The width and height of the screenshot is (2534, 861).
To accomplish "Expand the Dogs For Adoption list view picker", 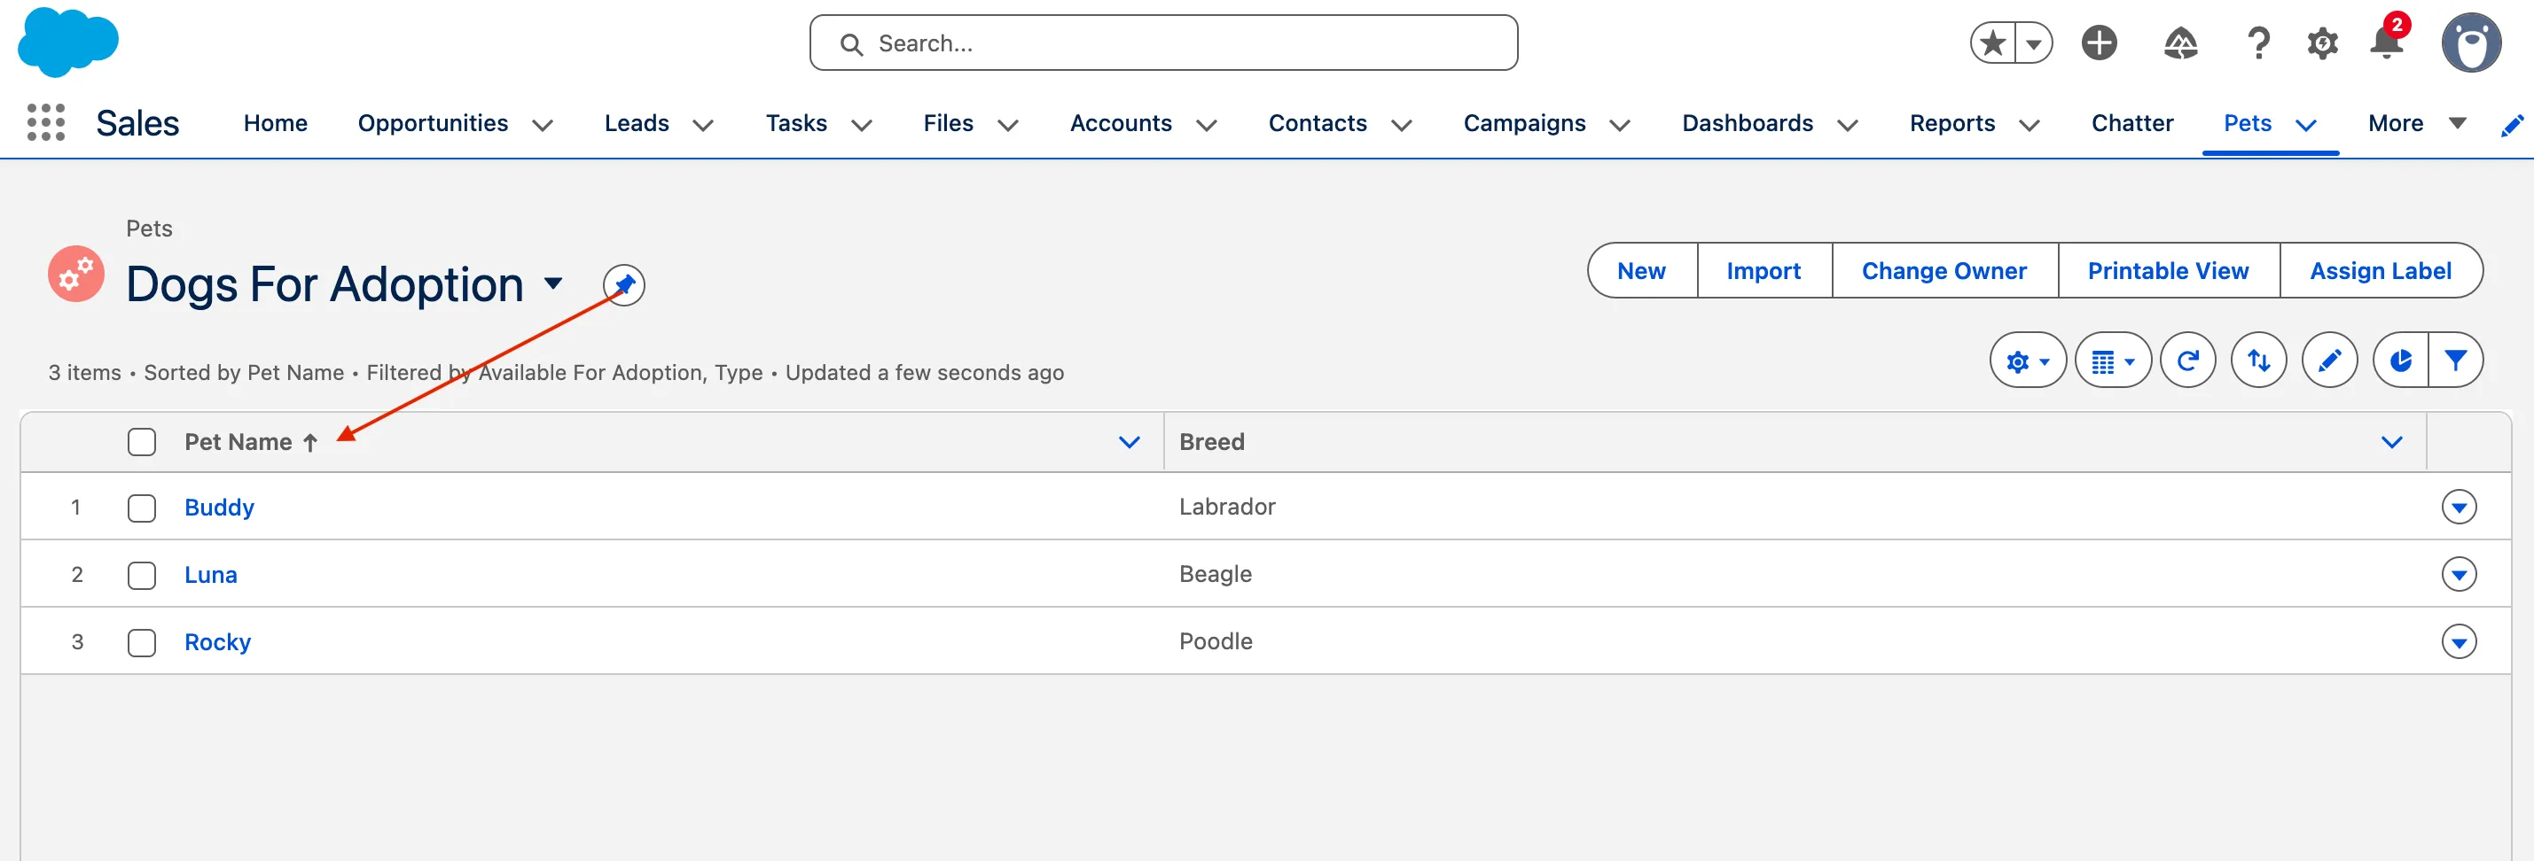I will (554, 284).
